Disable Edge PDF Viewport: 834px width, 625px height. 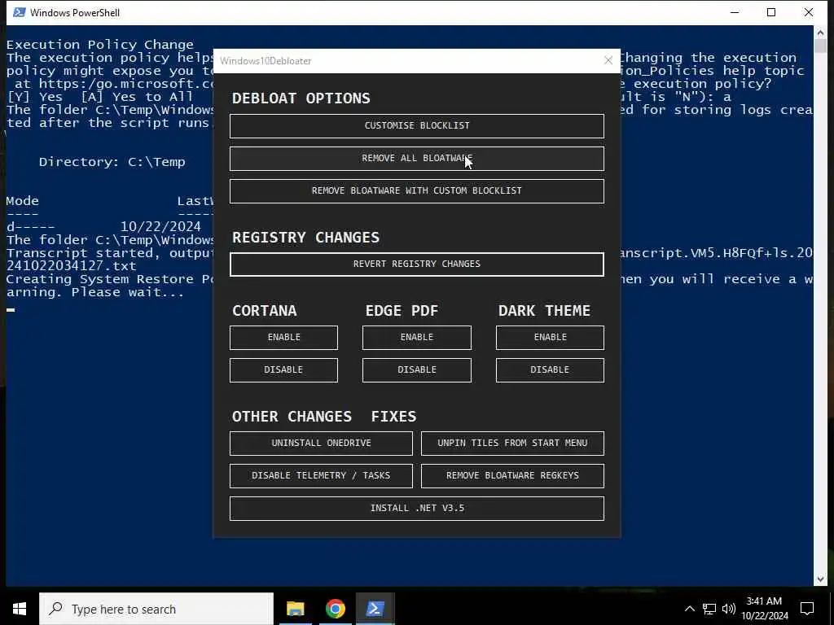(416, 370)
